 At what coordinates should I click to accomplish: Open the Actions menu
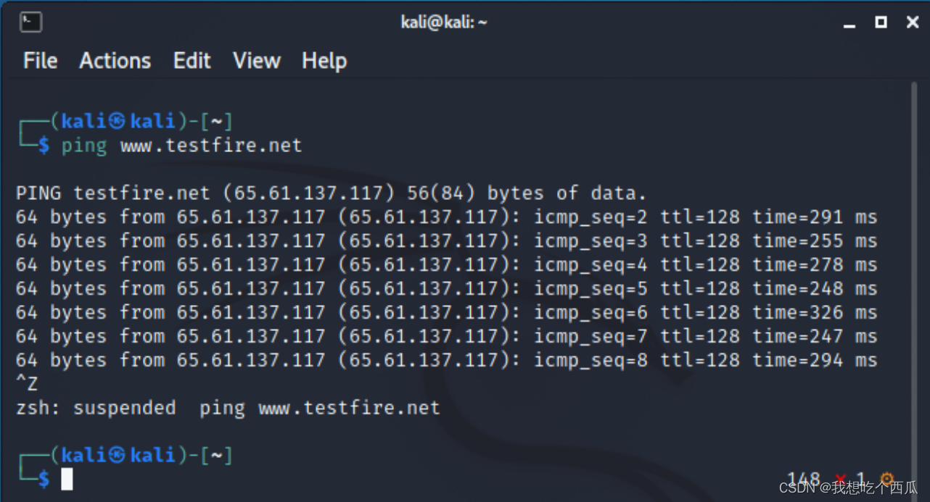point(115,61)
